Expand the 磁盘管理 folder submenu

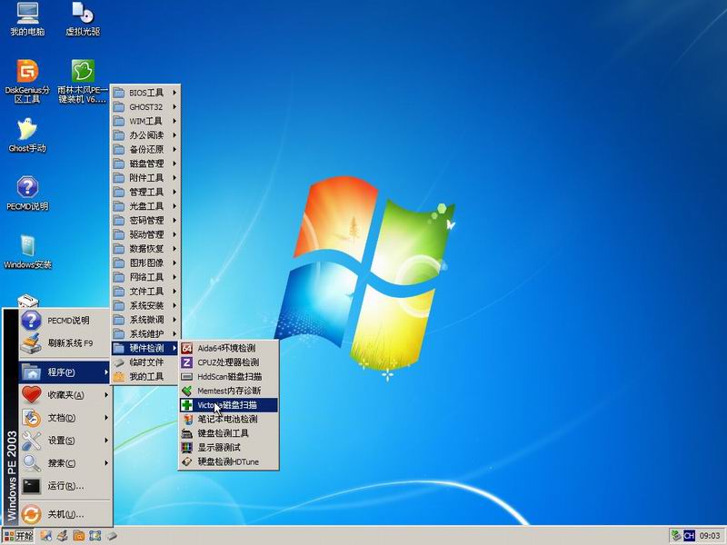(145, 163)
